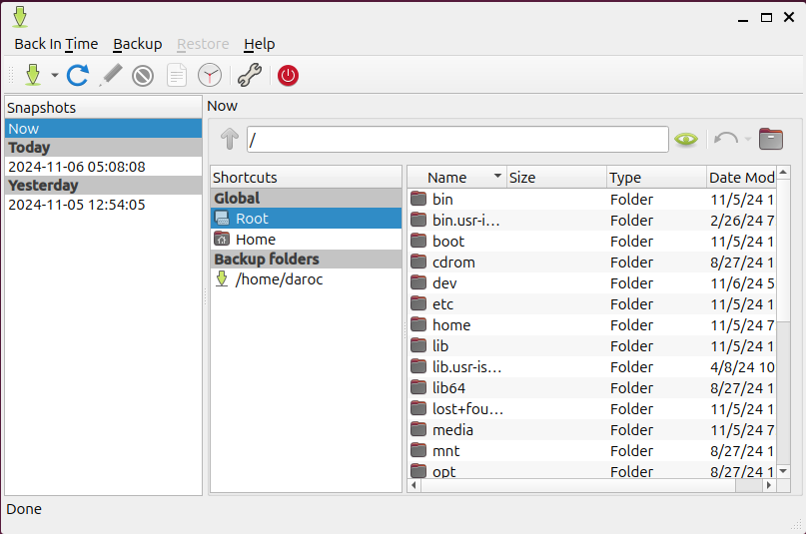Select snapshot 2024-11-06 05:08:08
The height and width of the screenshot is (534, 806).
pos(77,167)
